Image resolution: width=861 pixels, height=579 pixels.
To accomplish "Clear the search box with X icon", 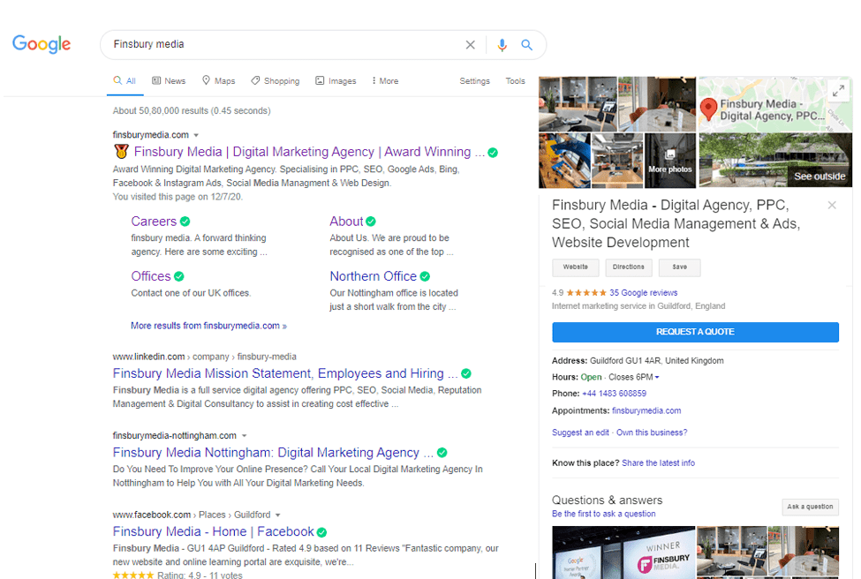I will pos(470,45).
